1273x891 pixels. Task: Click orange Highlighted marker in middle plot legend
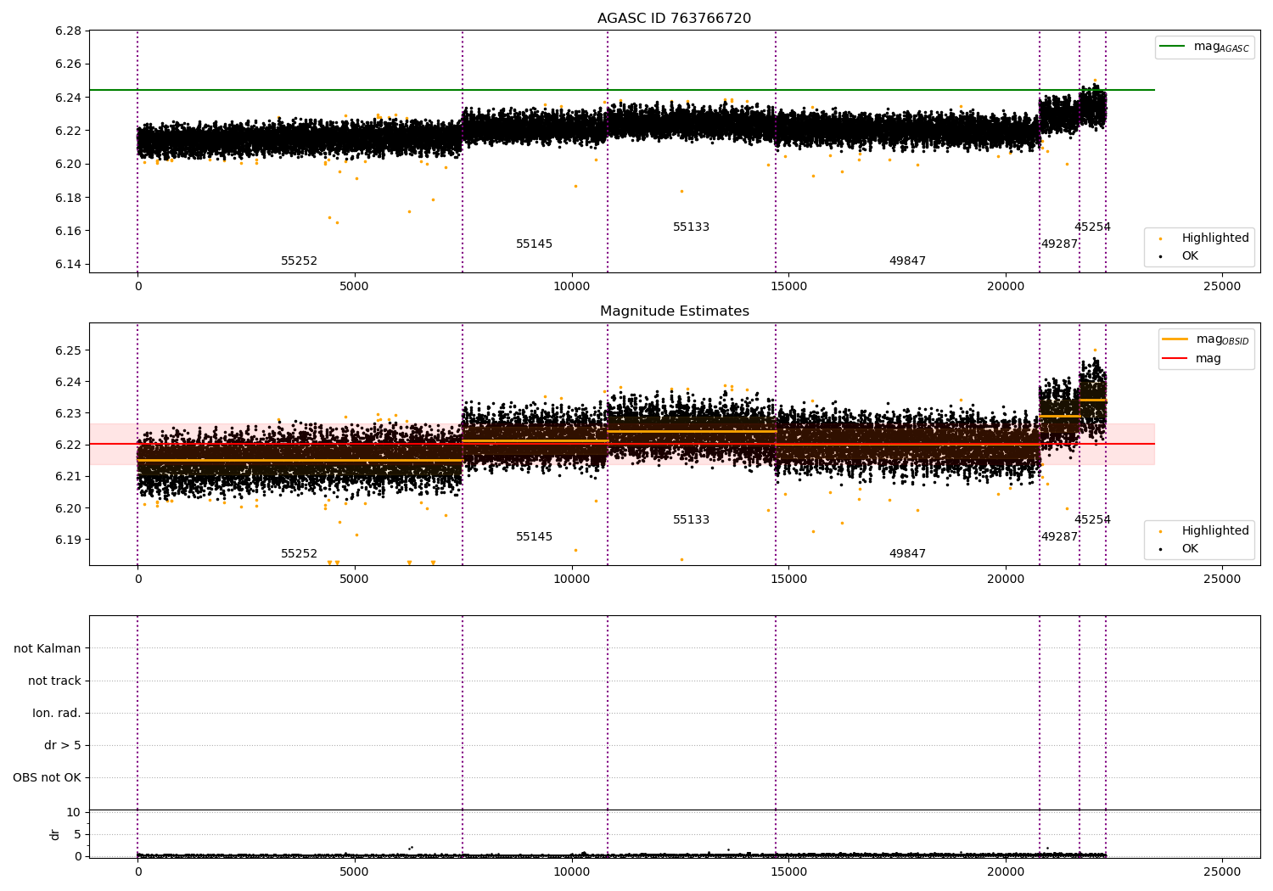pos(1160,531)
